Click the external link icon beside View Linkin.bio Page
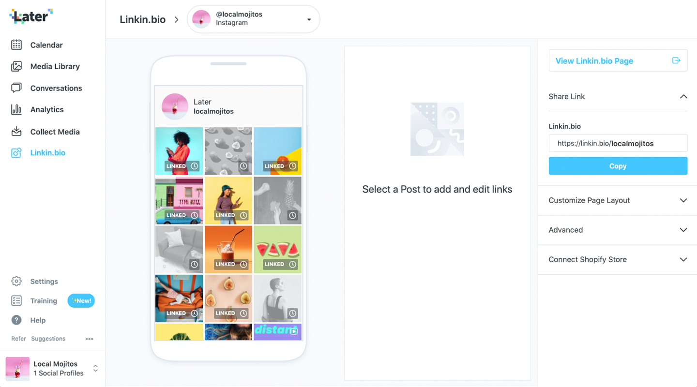 (x=676, y=60)
